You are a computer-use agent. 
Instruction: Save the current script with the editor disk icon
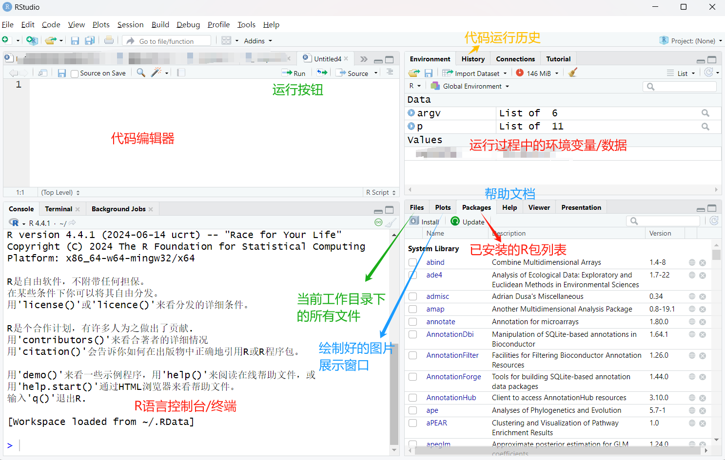click(62, 73)
